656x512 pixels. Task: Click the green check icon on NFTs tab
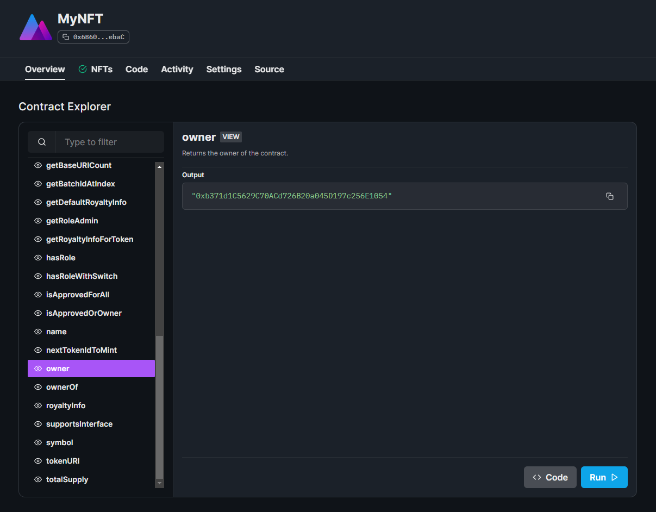click(x=83, y=69)
